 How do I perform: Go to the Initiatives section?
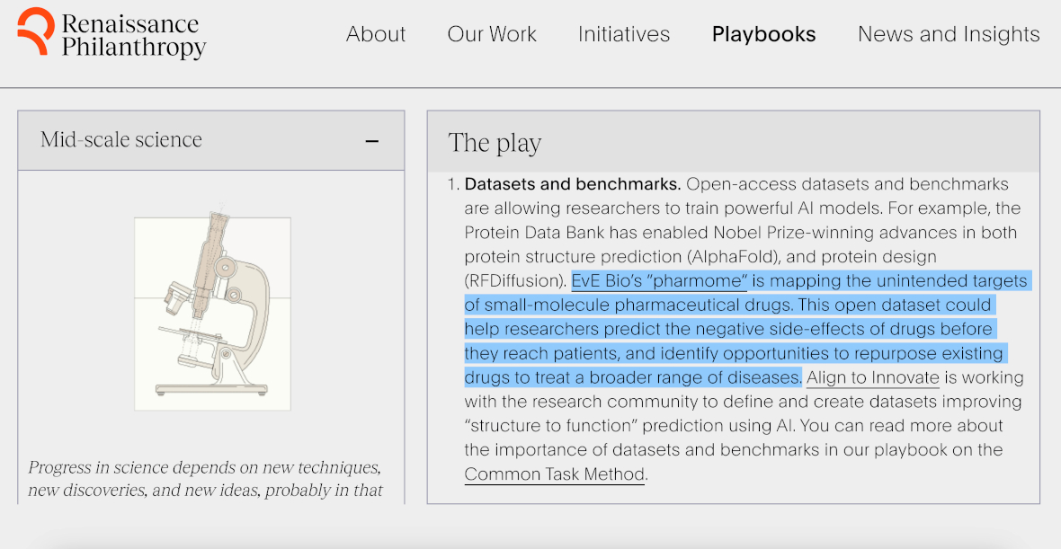pos(624,34)
